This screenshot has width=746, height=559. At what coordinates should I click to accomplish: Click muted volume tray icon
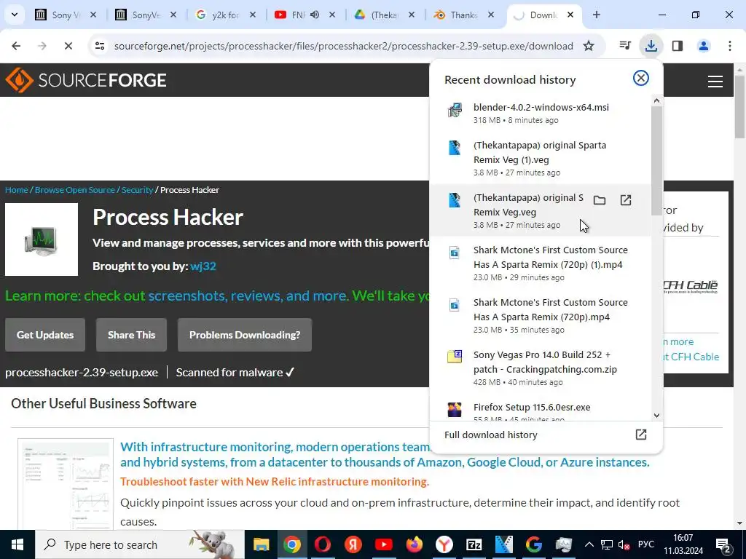(x=624, y=544)
